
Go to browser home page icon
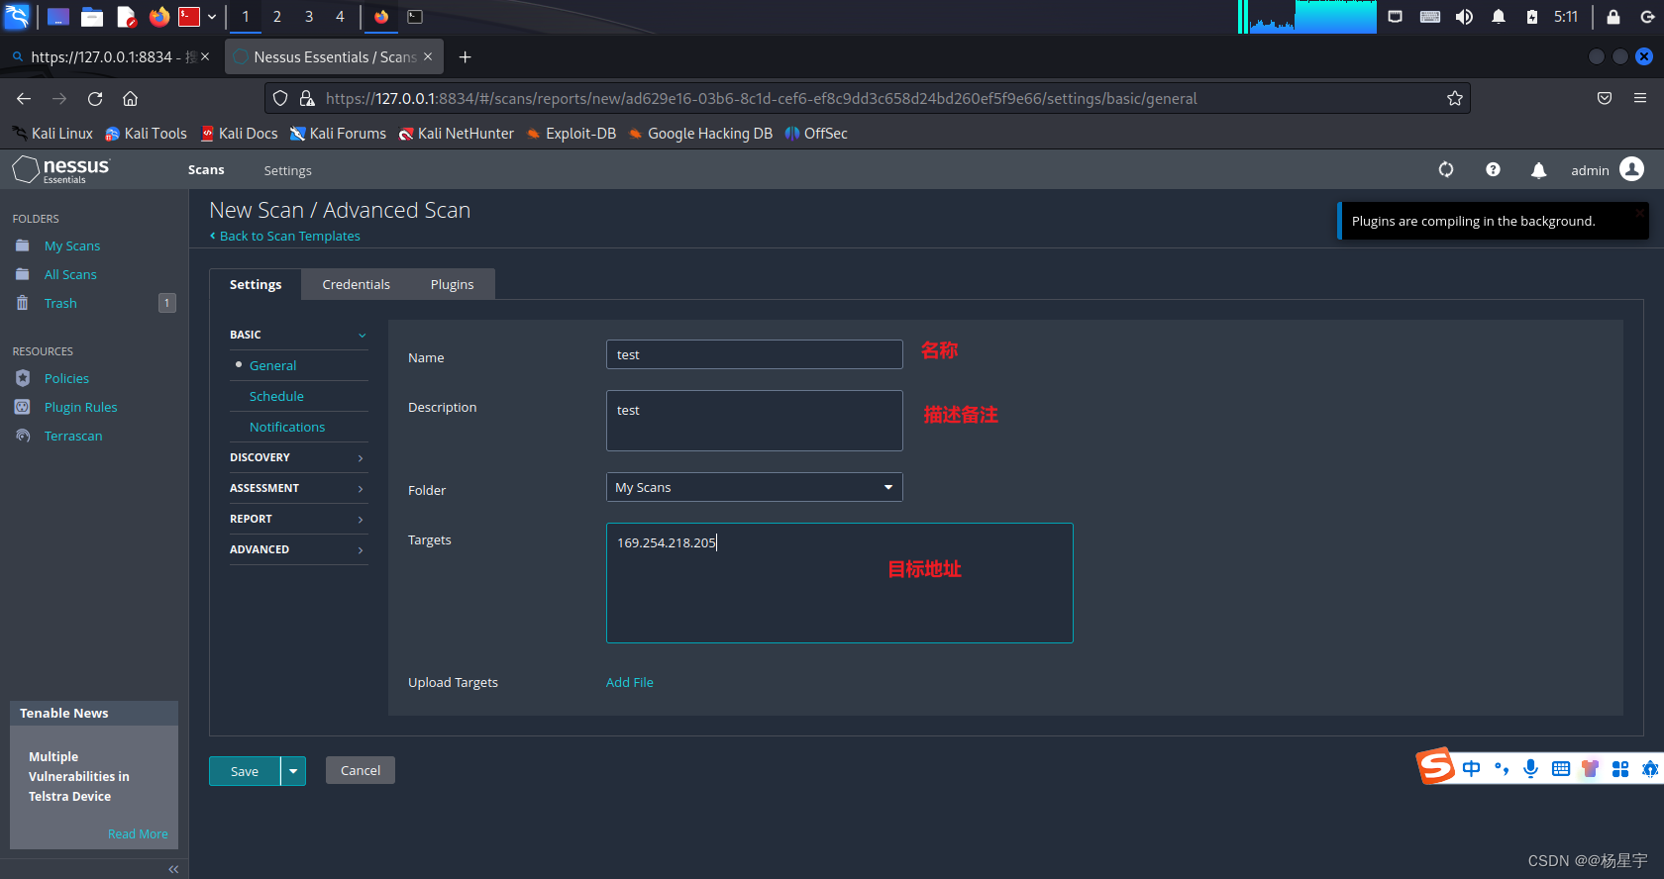pyautogui.click(x=130, y=98)
